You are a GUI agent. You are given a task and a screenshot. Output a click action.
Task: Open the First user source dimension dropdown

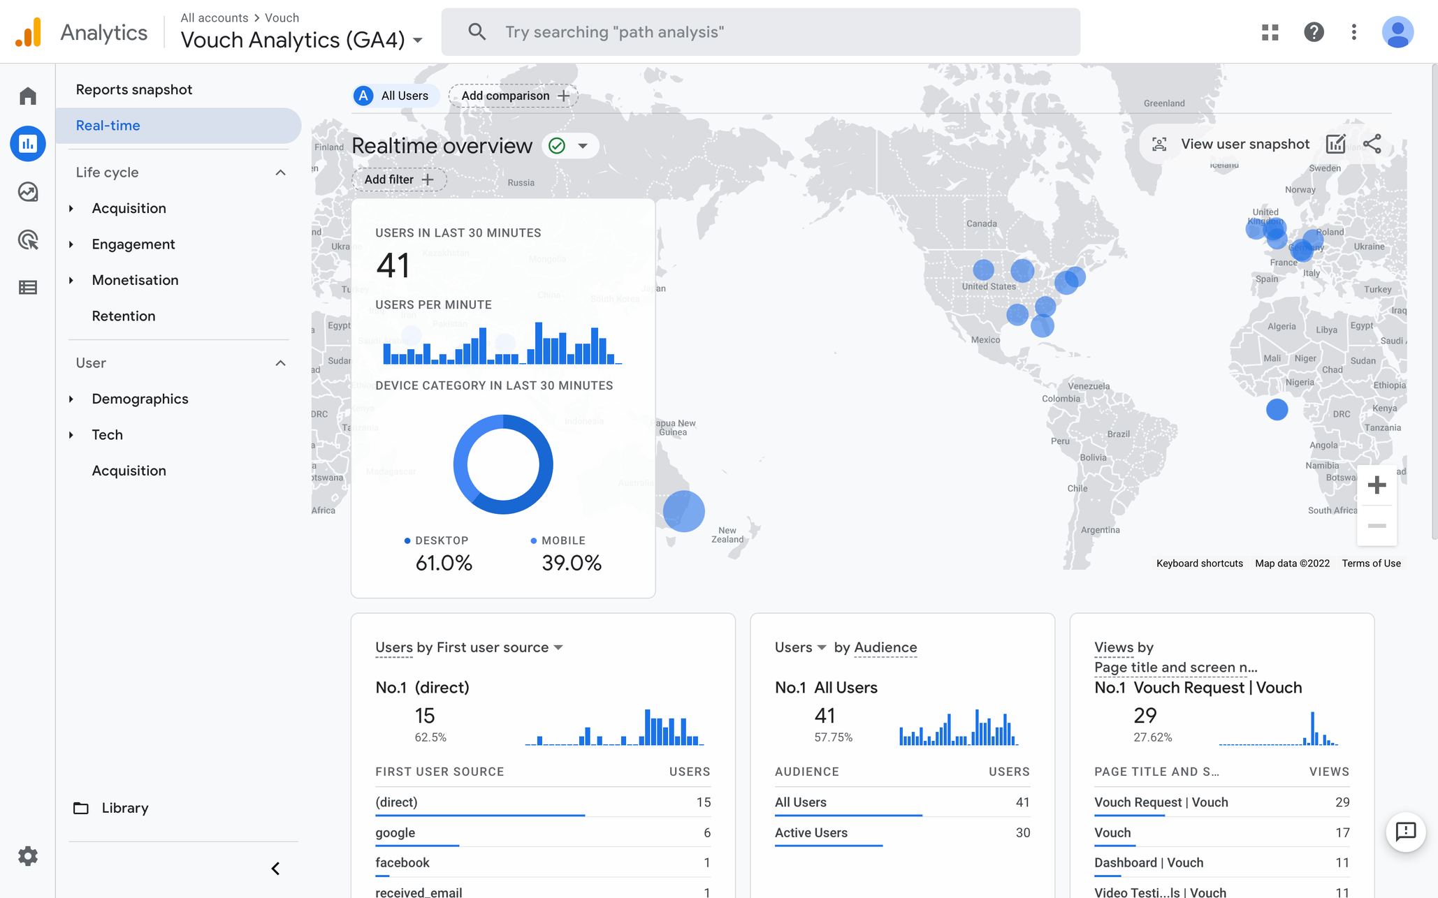click(558, 647)
